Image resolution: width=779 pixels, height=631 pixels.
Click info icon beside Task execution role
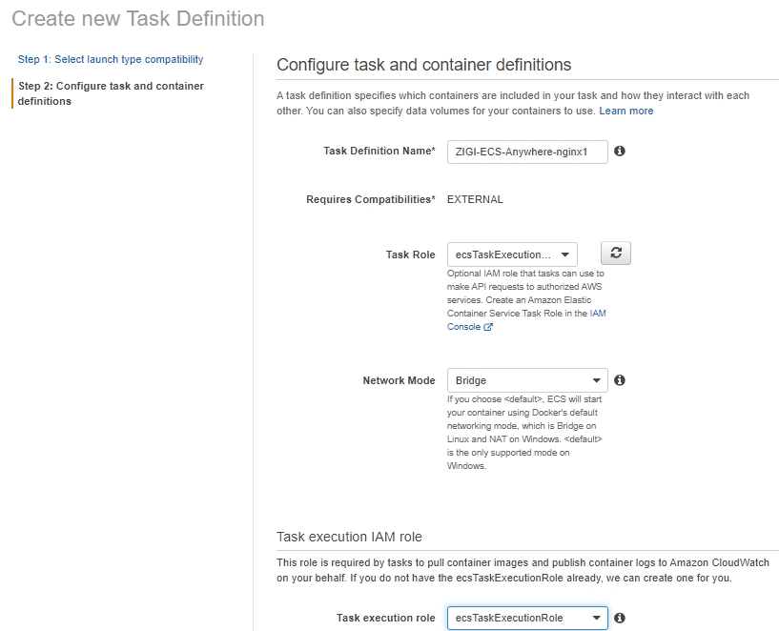(x=620, y=618)
